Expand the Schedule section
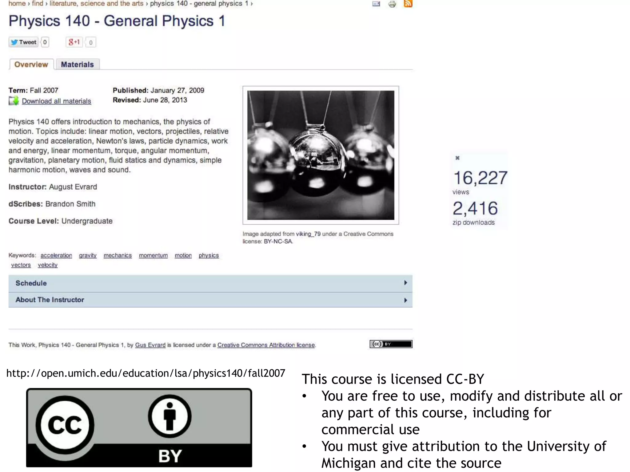 31,283
